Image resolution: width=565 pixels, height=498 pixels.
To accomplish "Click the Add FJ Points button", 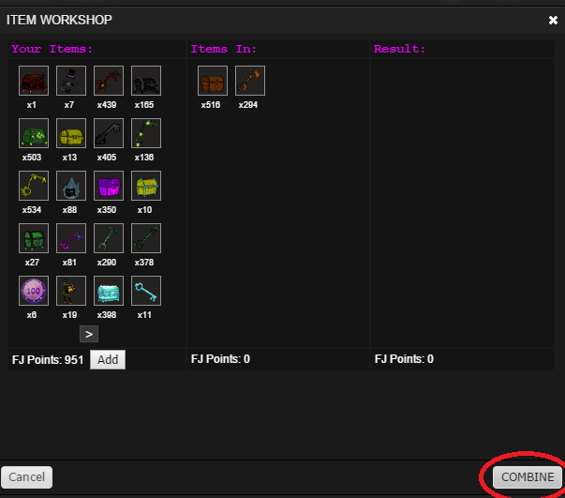I will click(108, 359).
